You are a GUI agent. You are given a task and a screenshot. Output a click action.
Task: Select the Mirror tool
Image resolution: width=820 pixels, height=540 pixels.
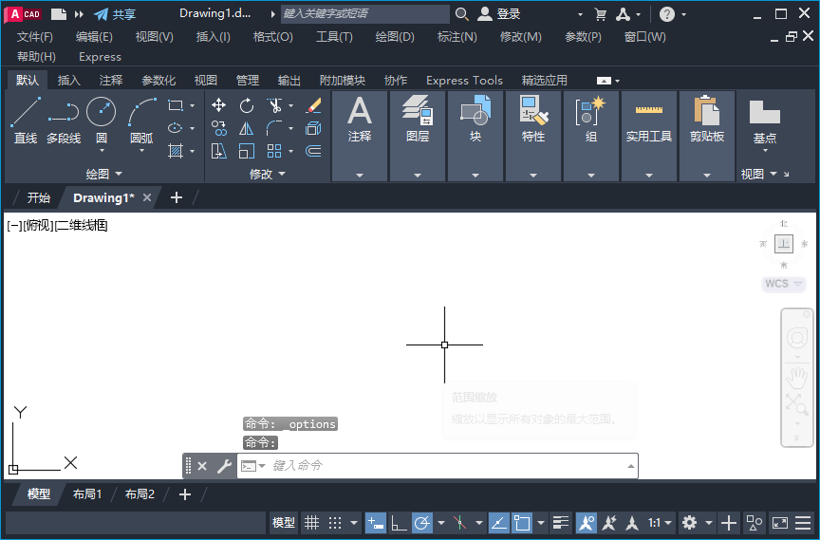[247, 128]
